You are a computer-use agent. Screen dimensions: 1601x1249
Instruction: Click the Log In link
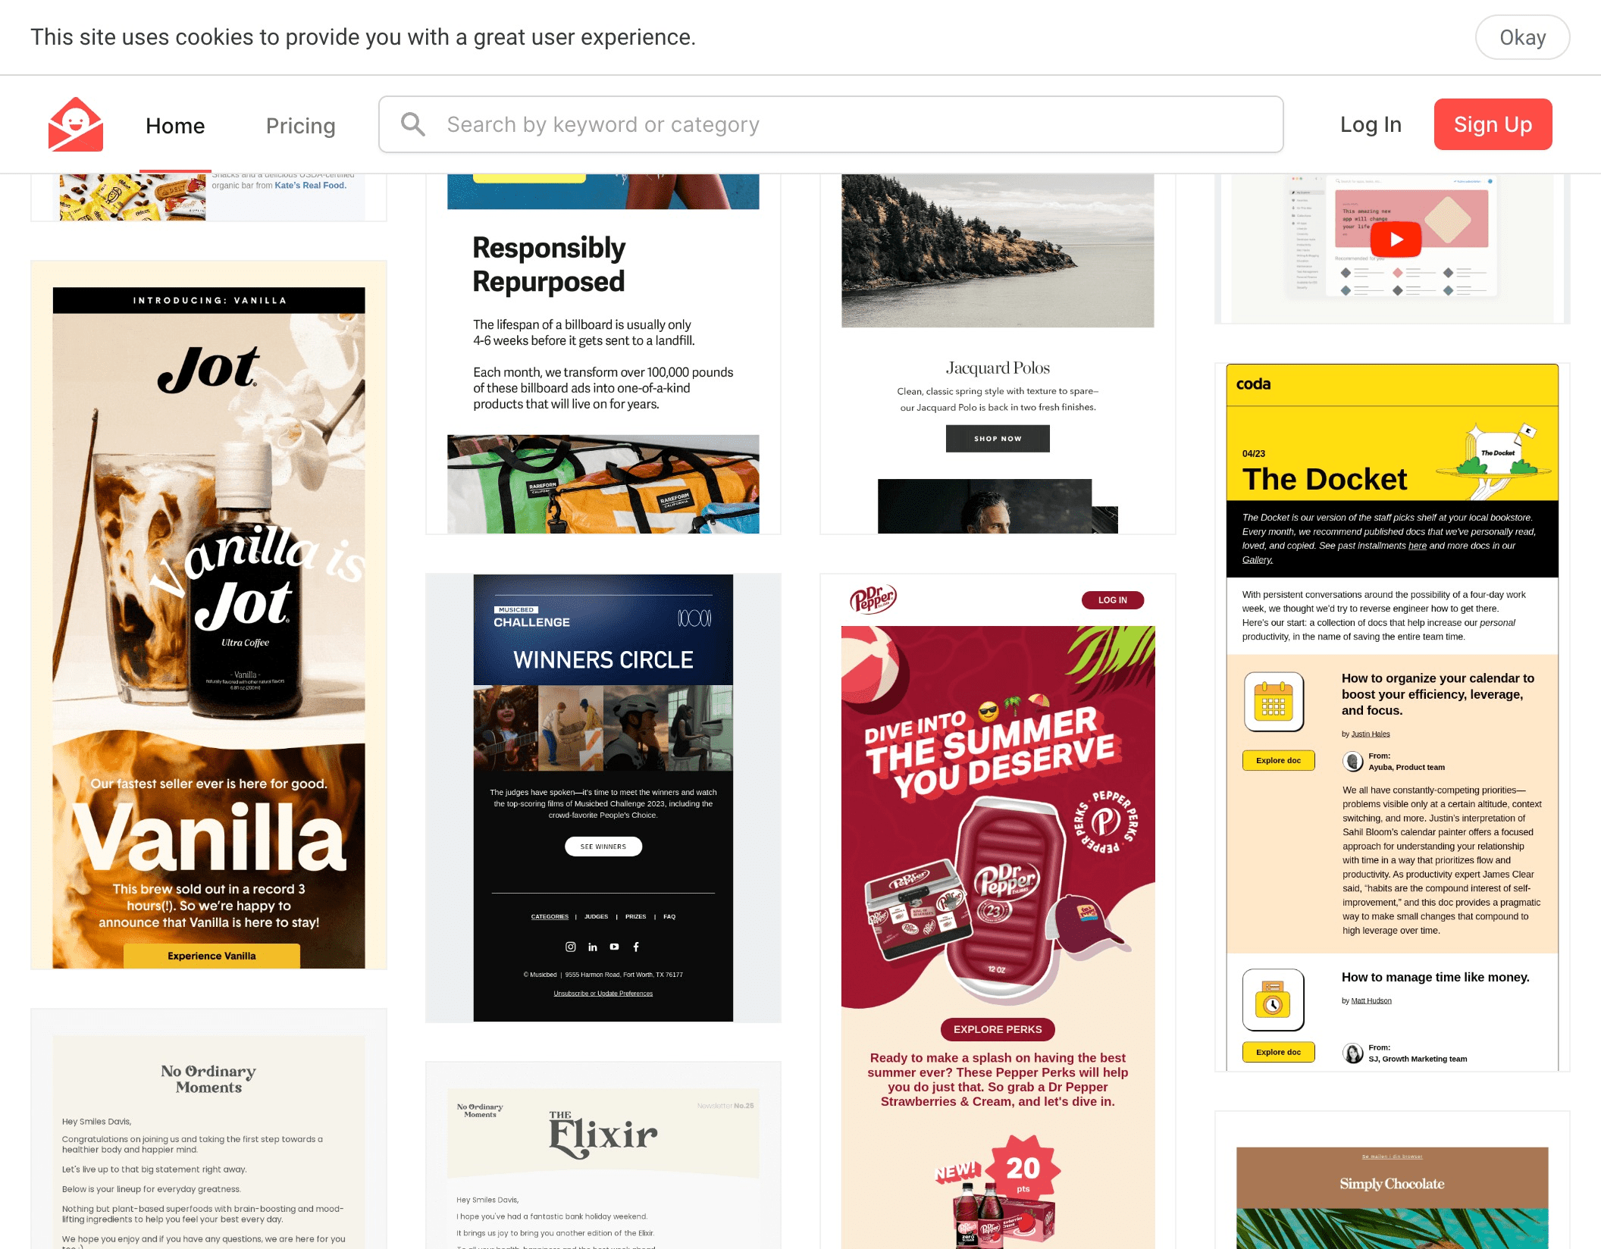click(x=1371, y=124)
